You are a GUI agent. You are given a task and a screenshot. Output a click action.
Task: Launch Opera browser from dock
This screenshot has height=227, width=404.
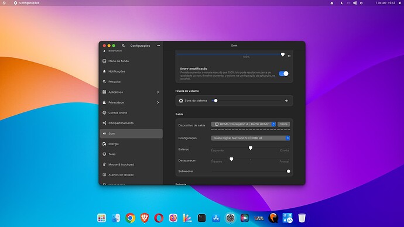tap(159, 218)
